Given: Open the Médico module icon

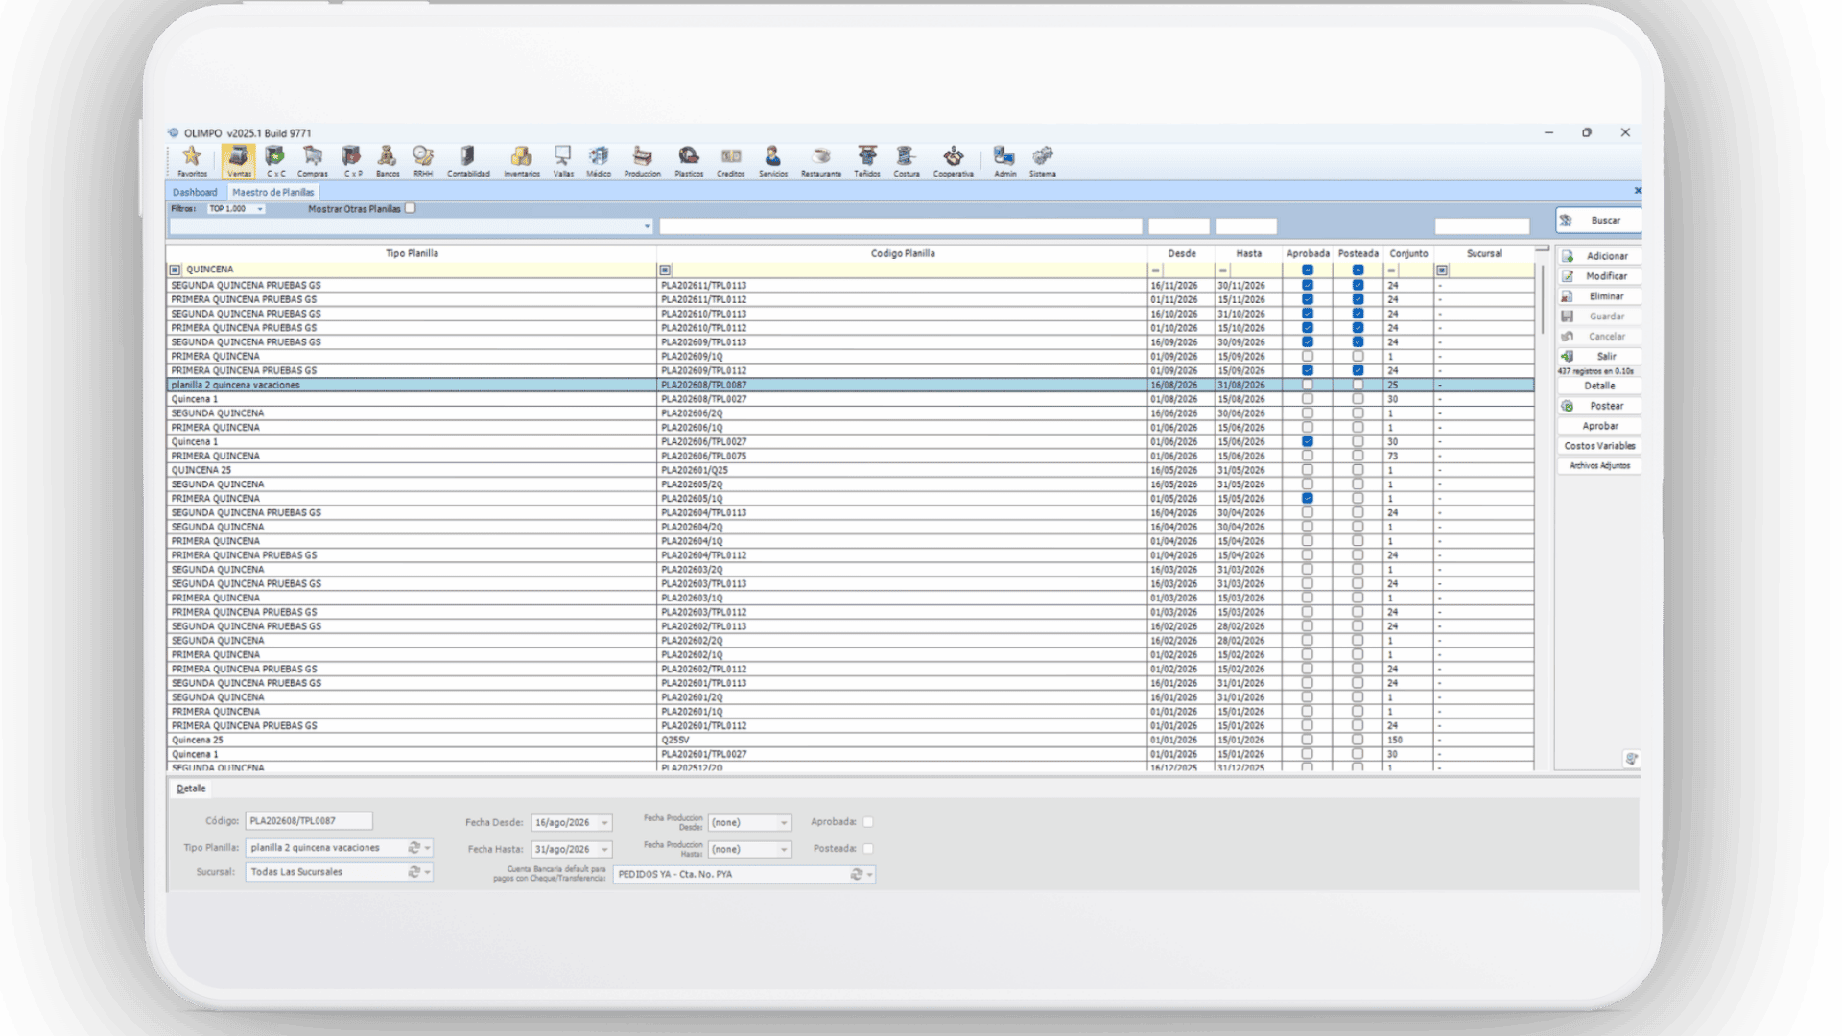Looking at the screenshot, I should [599, 161].
